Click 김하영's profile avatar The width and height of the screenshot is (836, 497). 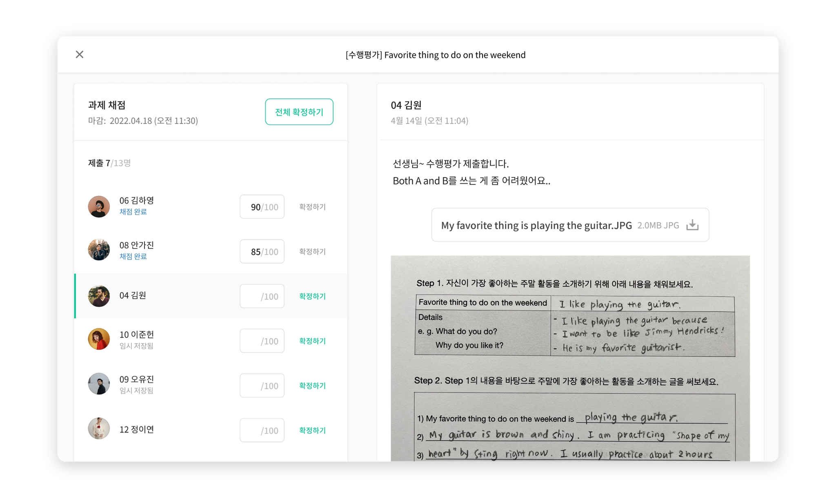pos(99,206)
